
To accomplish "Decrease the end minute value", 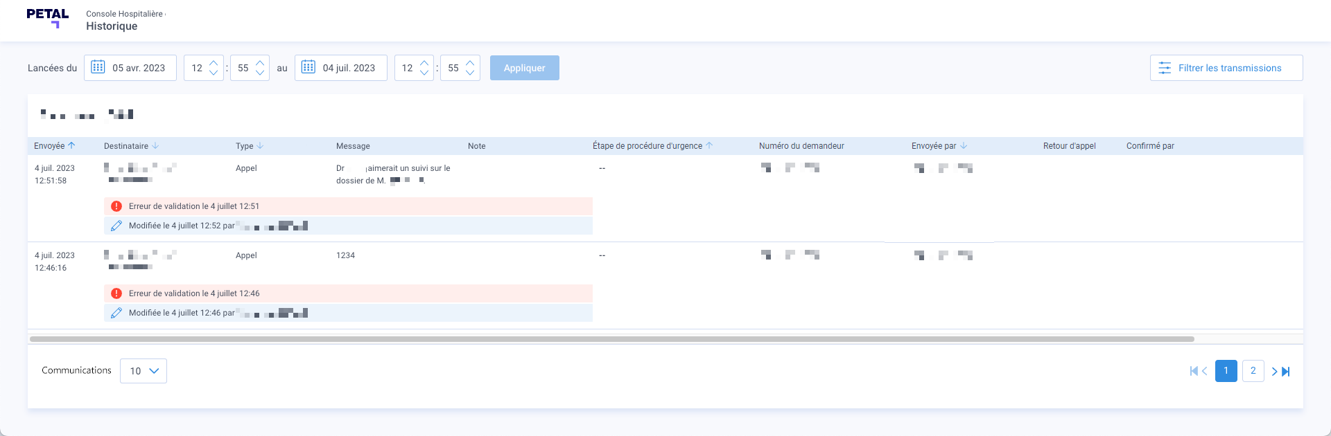I will pos(470,73).
